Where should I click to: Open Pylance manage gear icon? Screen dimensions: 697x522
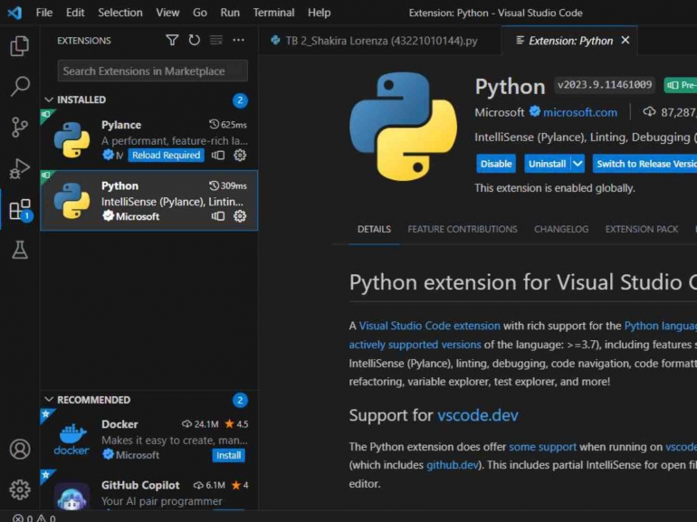(x=240, y=155)
